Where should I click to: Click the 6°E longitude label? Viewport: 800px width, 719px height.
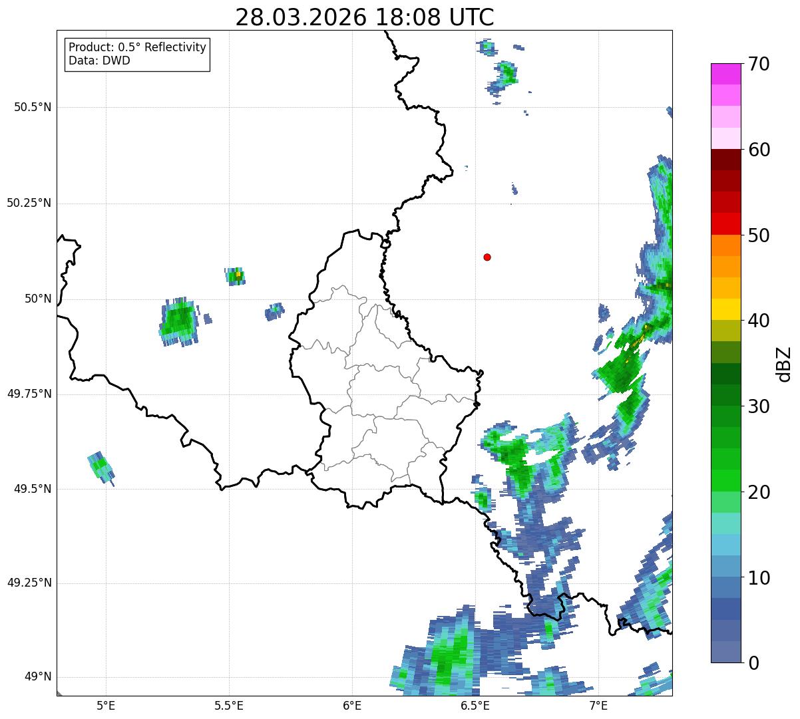pyautogui.click(x=352, y=705)
